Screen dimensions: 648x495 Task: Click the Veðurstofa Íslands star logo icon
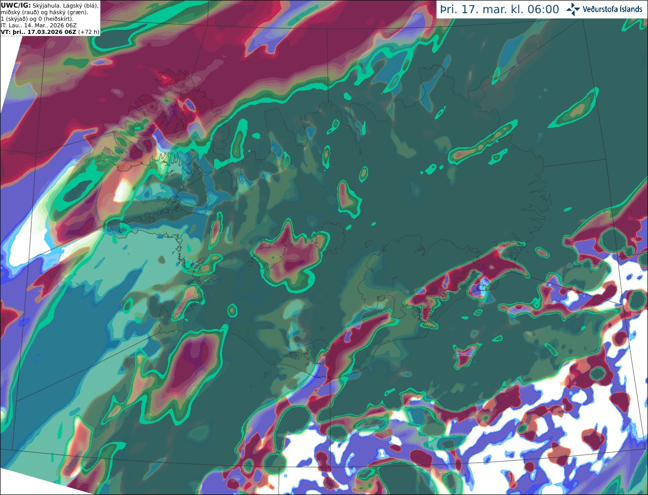pos(573,9)
